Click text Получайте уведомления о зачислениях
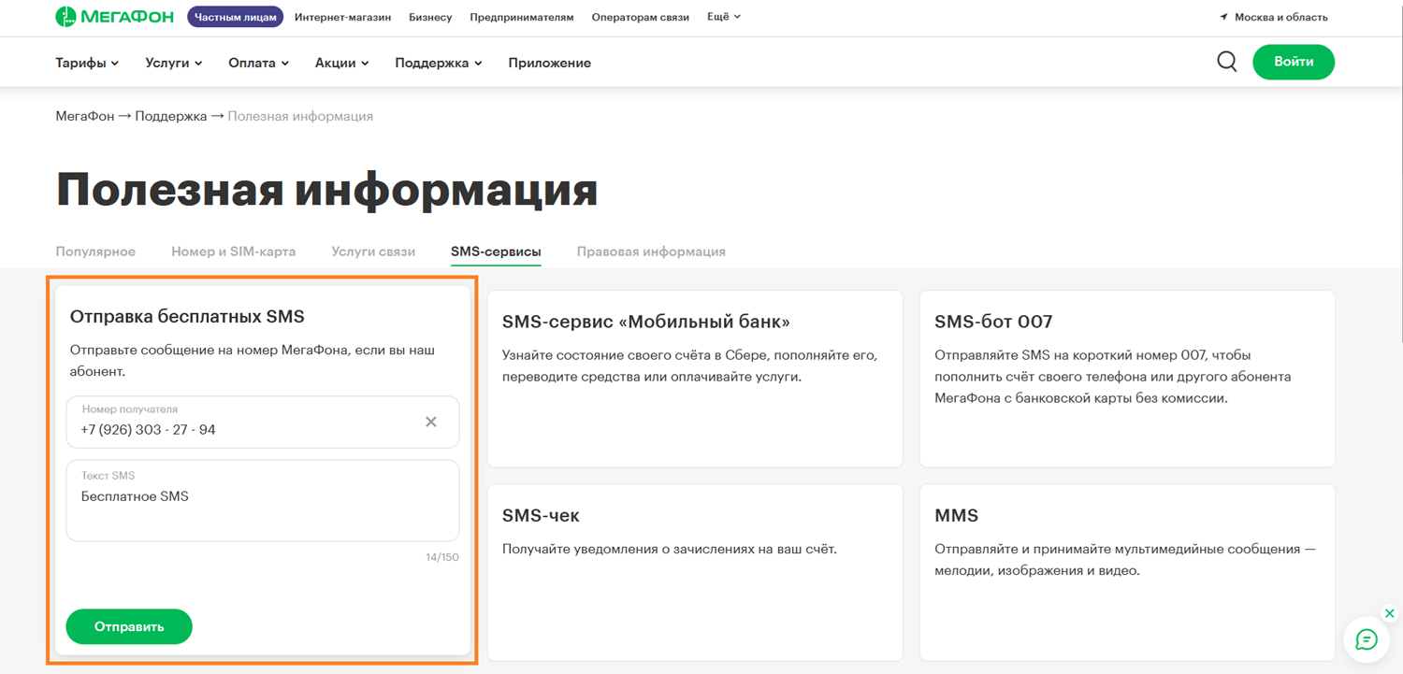 pyautogui.click(x=669, y=549)
